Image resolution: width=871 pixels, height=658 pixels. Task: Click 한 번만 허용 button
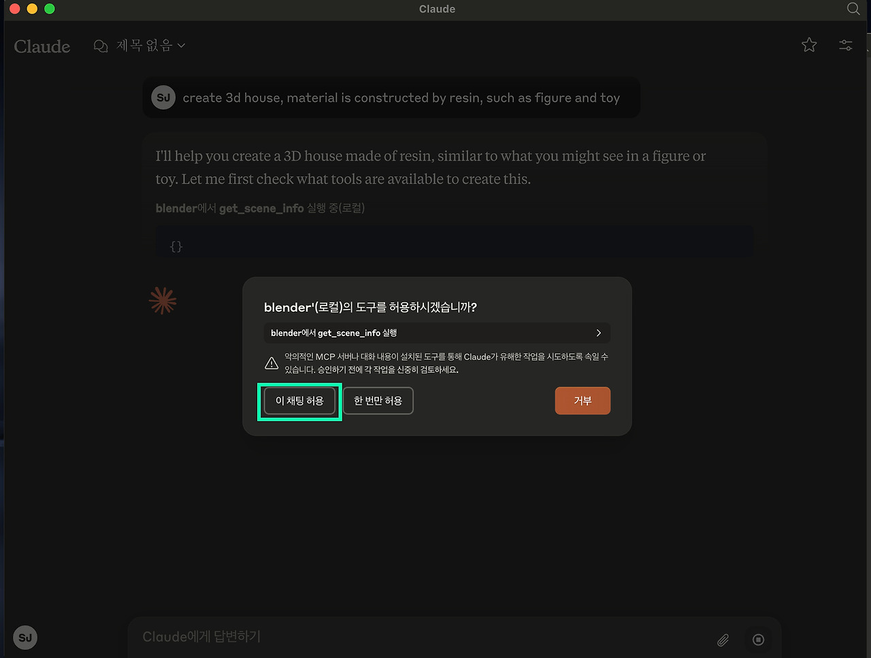point(378,401)
